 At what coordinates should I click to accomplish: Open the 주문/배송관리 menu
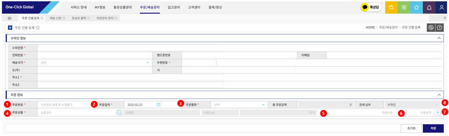point(150,7)
